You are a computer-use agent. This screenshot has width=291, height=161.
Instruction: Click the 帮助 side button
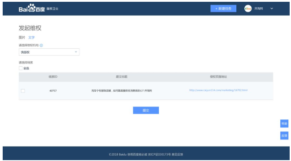[x=284, y=123]
